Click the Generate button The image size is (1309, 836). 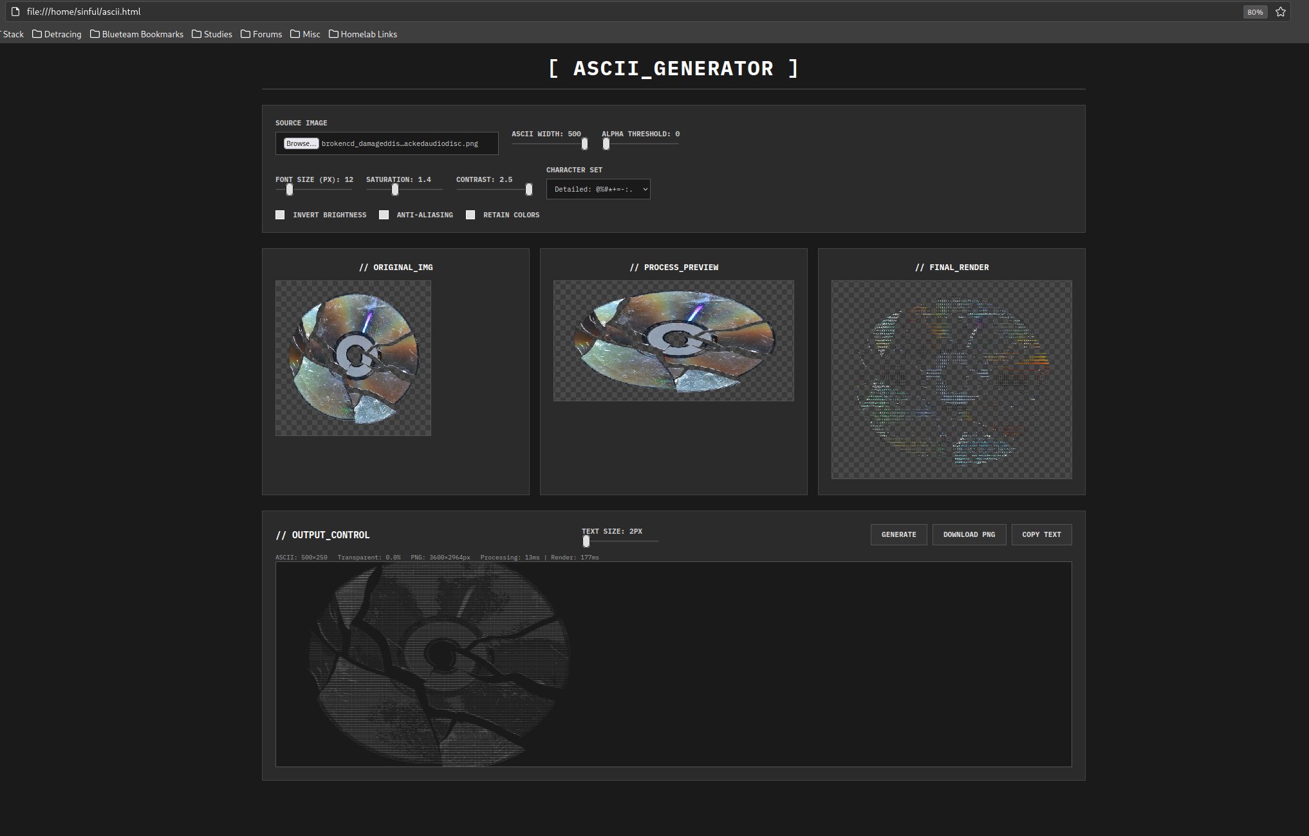pyautogui.click(x=898, y=534)
